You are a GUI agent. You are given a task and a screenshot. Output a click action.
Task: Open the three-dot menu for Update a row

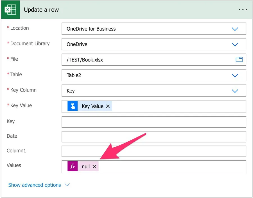tap(243, 10)
